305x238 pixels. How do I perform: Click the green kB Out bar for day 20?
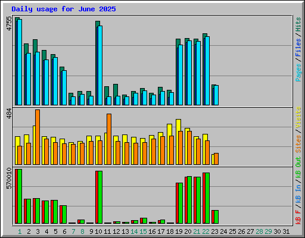point(189,200)
